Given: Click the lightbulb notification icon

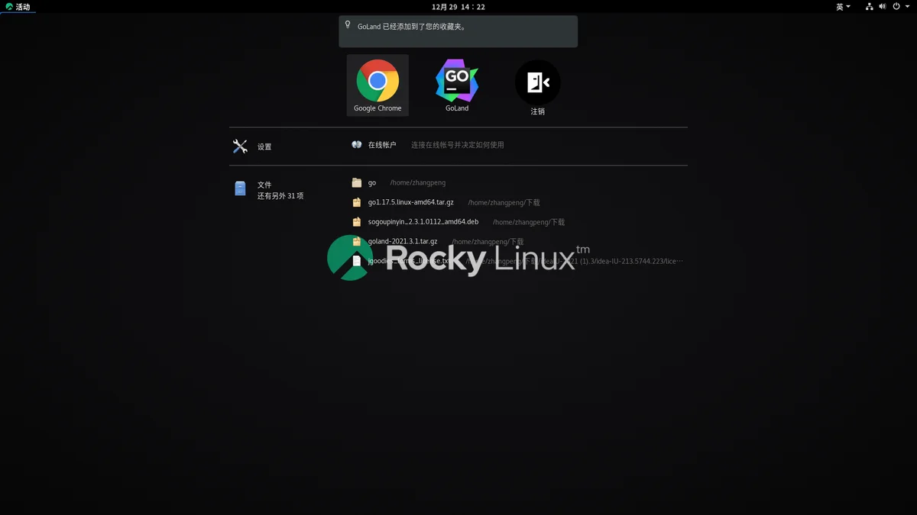Looking at the screenshot, I should [348, 24].
